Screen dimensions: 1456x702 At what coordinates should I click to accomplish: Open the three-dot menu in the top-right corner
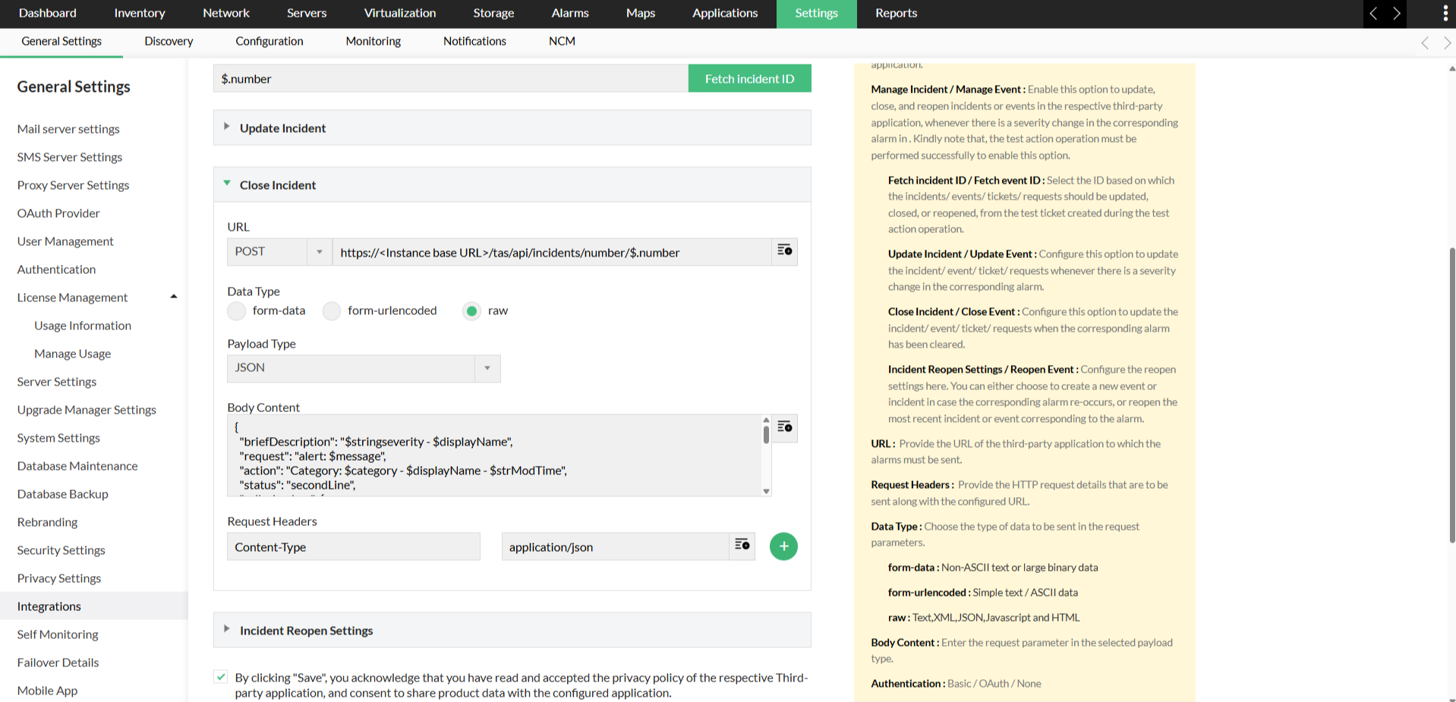coord(1445,13)
